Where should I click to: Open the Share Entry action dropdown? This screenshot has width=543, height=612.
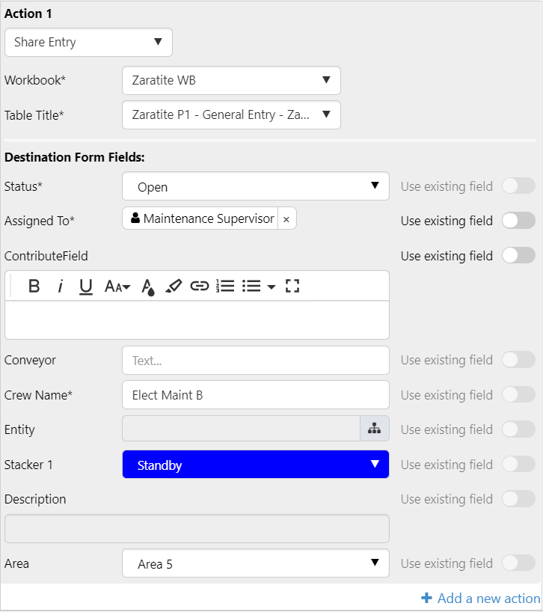pos(88,43)
